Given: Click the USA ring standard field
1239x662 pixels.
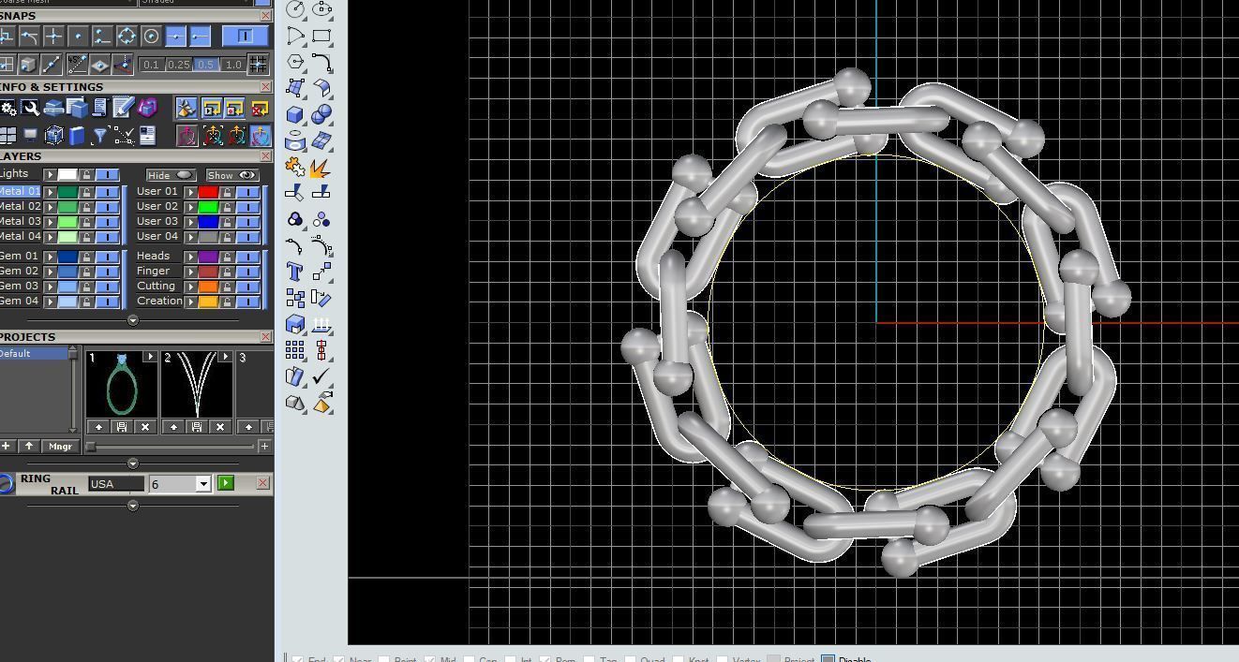Looking at the screenshot, I should (116, 484).
